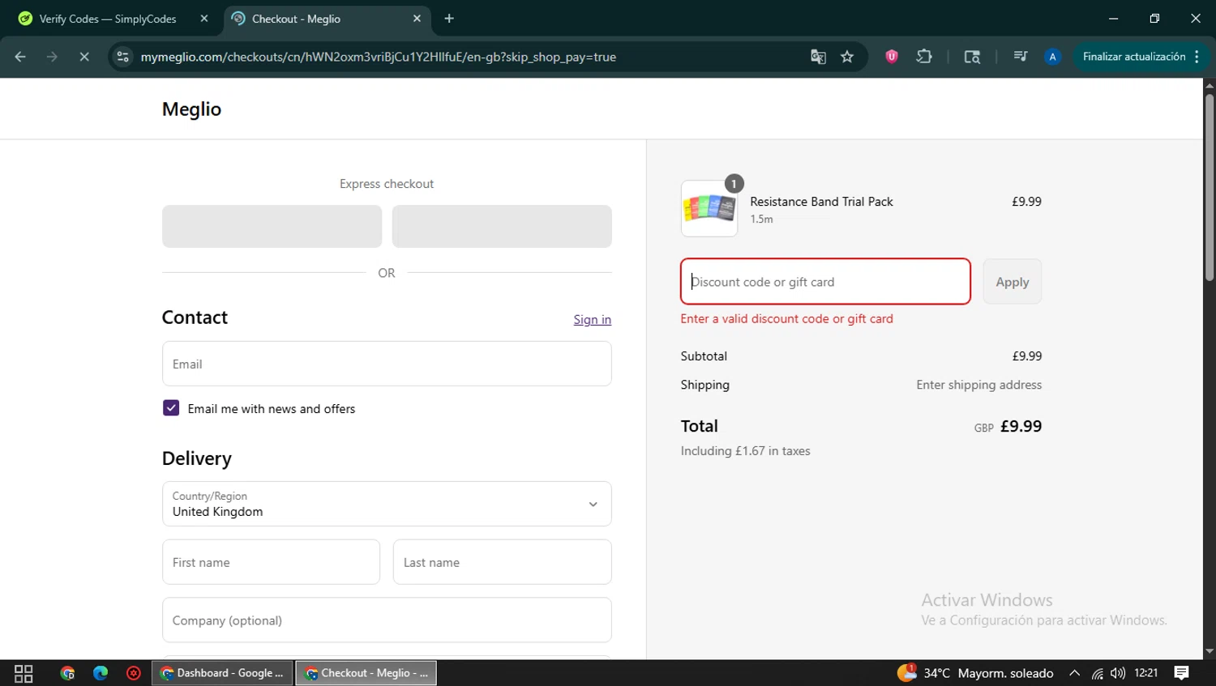Click the Sign in link
1216x686 pixels.
[593, 319]
